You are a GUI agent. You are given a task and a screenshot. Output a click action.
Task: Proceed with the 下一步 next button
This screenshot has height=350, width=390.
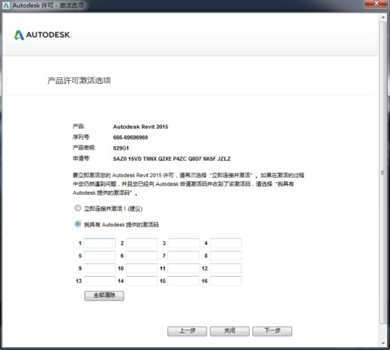[272, 331]
